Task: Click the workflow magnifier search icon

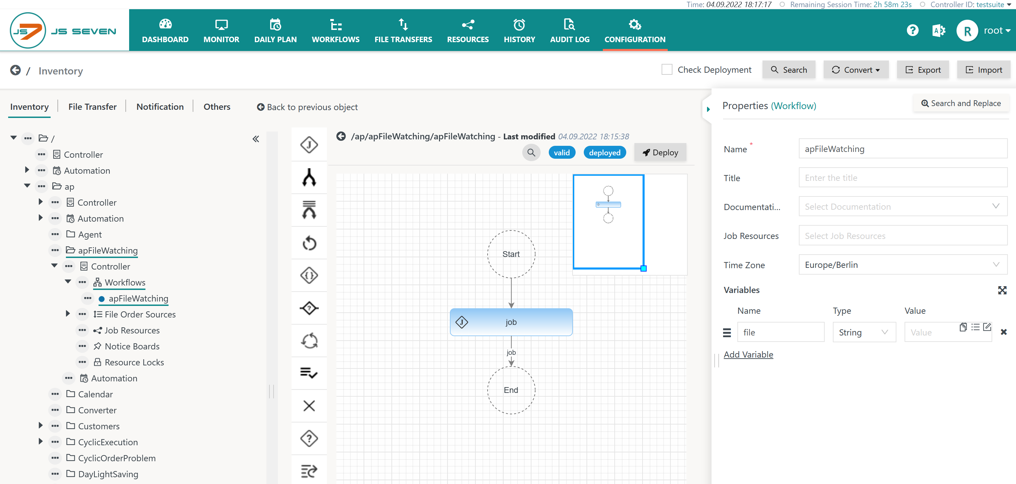Action: pos(531,153)
